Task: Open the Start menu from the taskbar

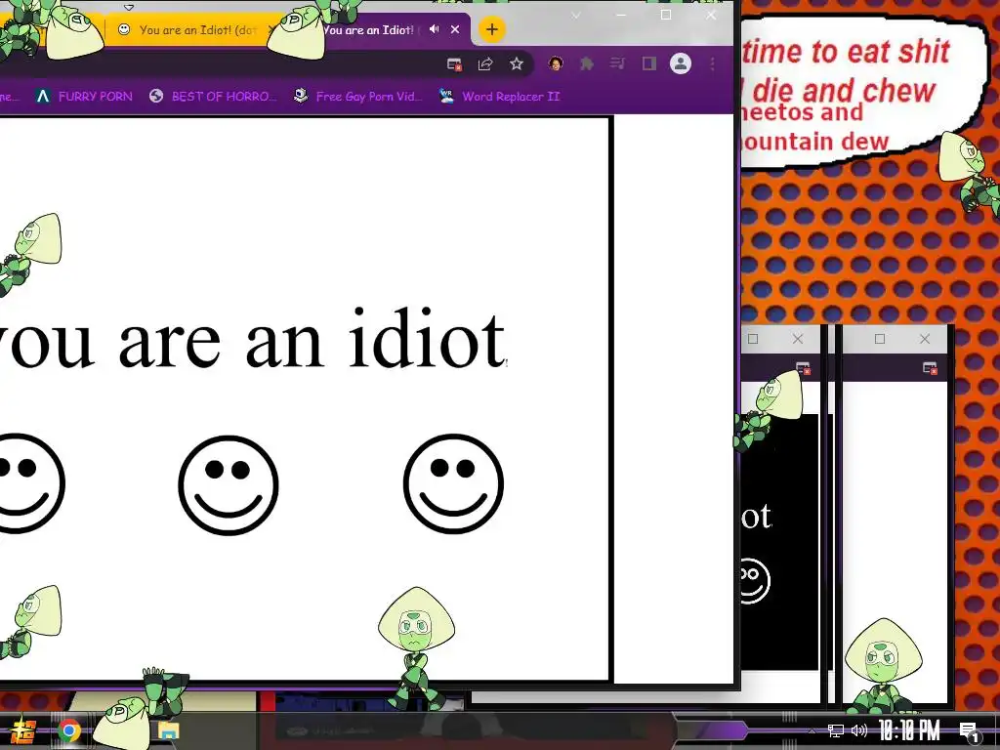Action: pyautogui.click(x=23, y=730)
